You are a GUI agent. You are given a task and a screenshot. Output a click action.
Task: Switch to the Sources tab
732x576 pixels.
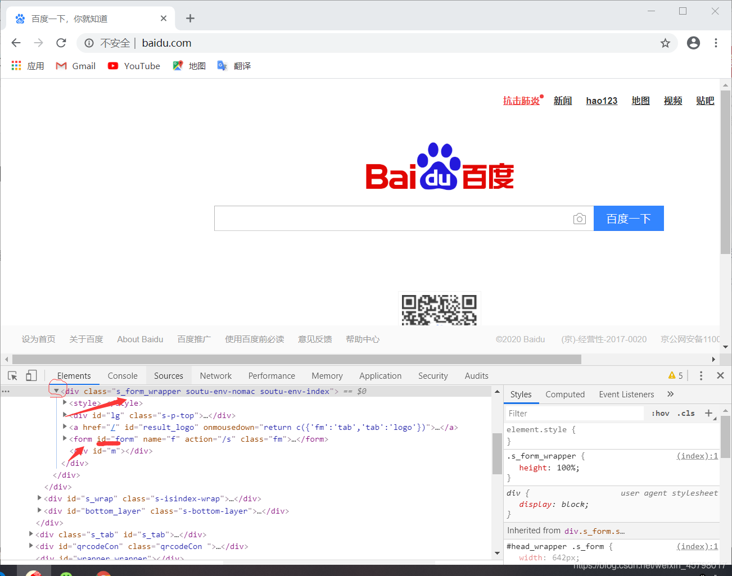point(169,376)
